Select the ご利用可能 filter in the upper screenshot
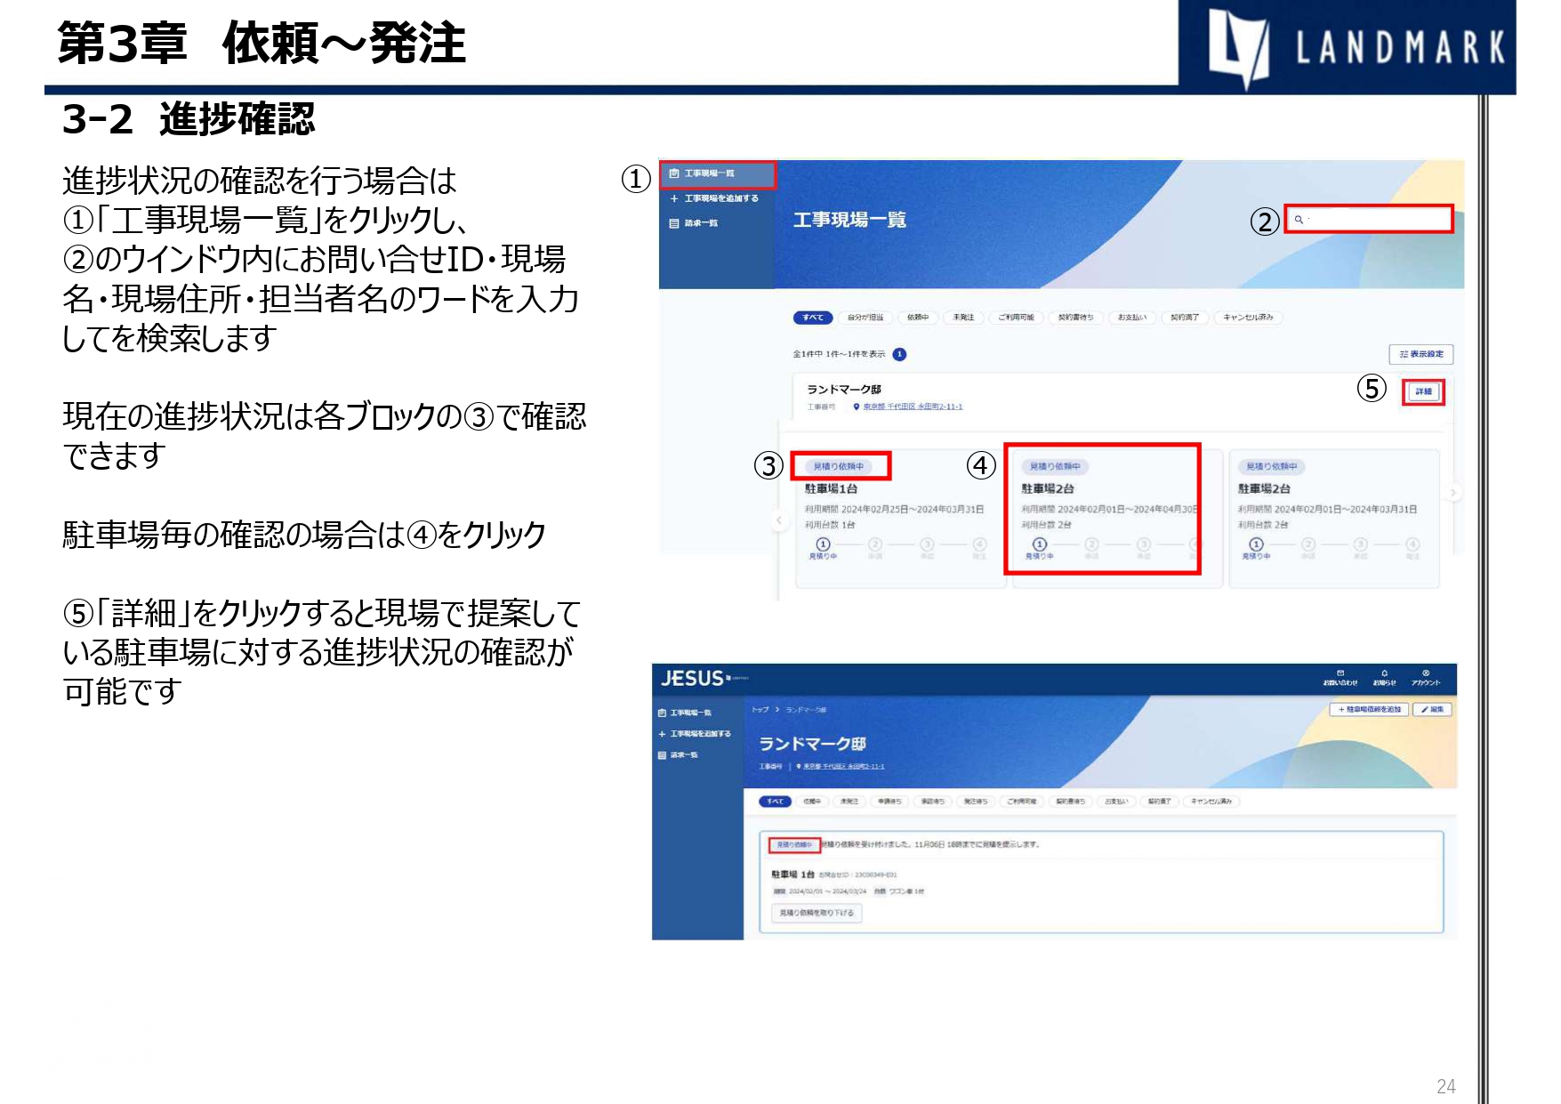The height and width of the screenshot is (1104, 1561). click(x=1016, y=318)
